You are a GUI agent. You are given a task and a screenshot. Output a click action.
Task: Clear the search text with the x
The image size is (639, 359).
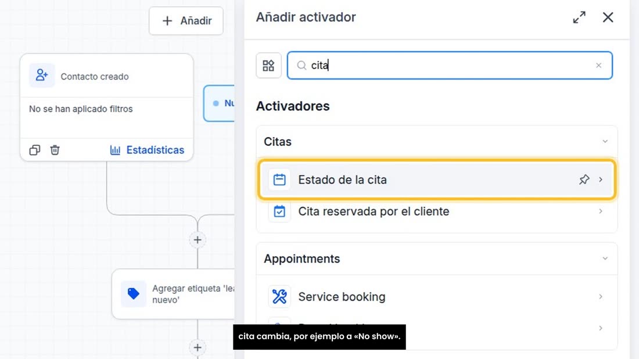click(598, 65)
